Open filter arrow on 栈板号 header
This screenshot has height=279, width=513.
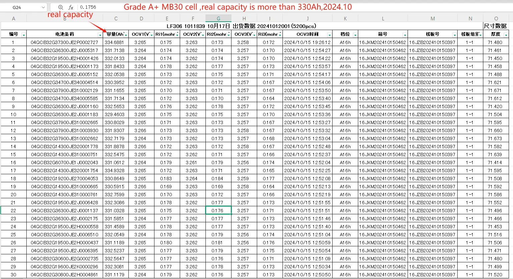[454, 35]
